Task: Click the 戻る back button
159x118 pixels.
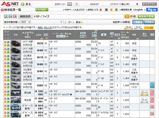Action: tap(26, 4)
